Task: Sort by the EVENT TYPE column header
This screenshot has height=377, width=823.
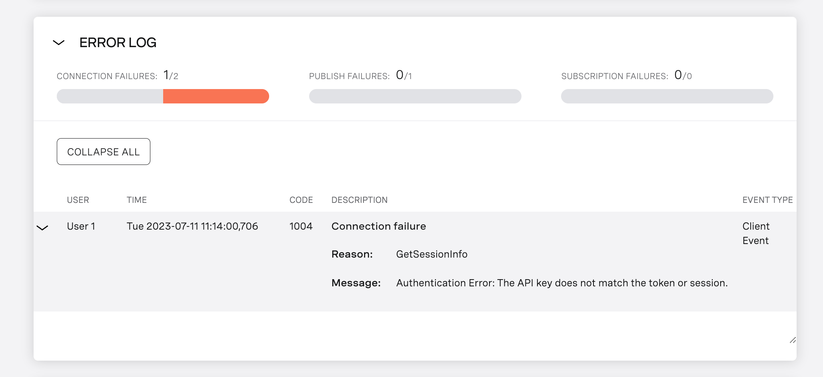Action: [767, 200]
